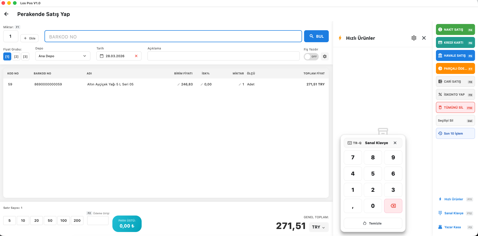The width and height of the screenshot is (478, 236).
Task: Close the Sanal Klavye popup
Action: (x=395, y=143)
